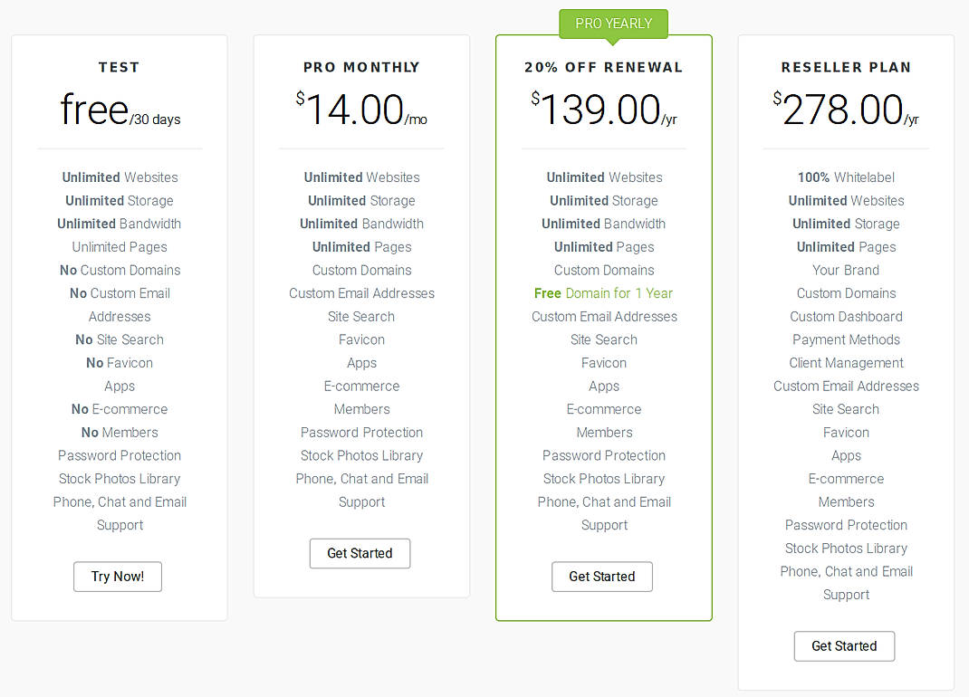This screenshot has width=969, height=697.
Task: Click the Reseller Plan heading
Action: point(846,67)
